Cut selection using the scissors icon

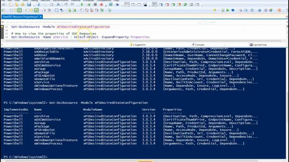coord(39,4)
